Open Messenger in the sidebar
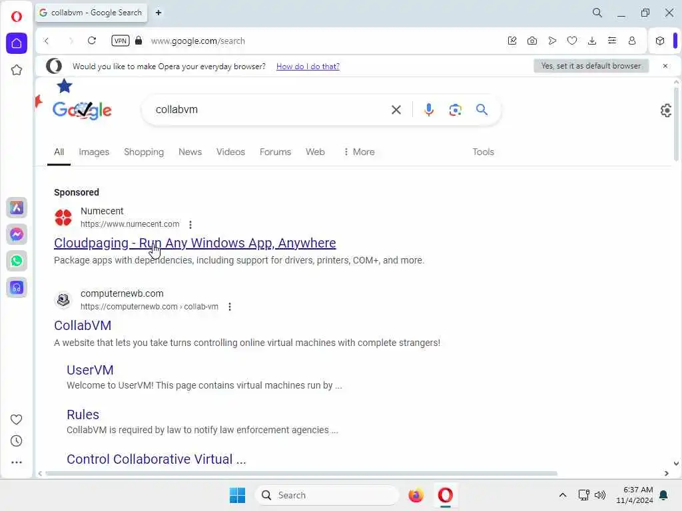Image resolution: width=682 pixels, height=511 pixels. [17, 234]
